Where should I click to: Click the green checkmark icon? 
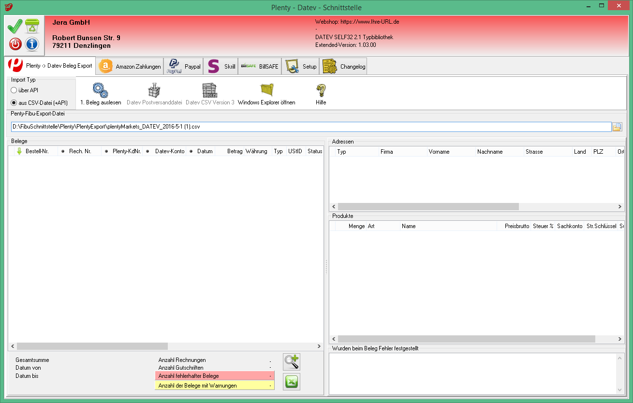click(x=15, y=26)
